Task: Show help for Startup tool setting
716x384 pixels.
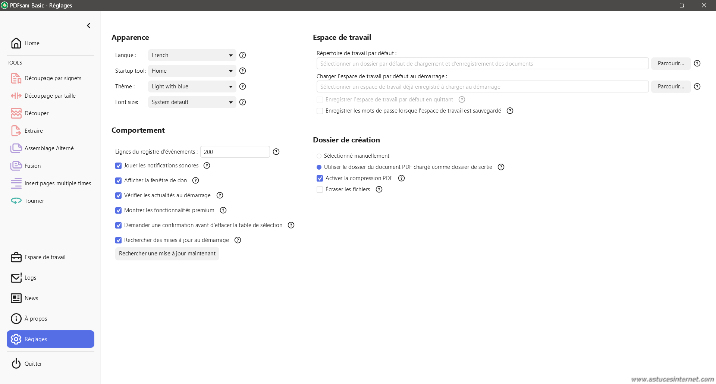Action: coord(243,71)
